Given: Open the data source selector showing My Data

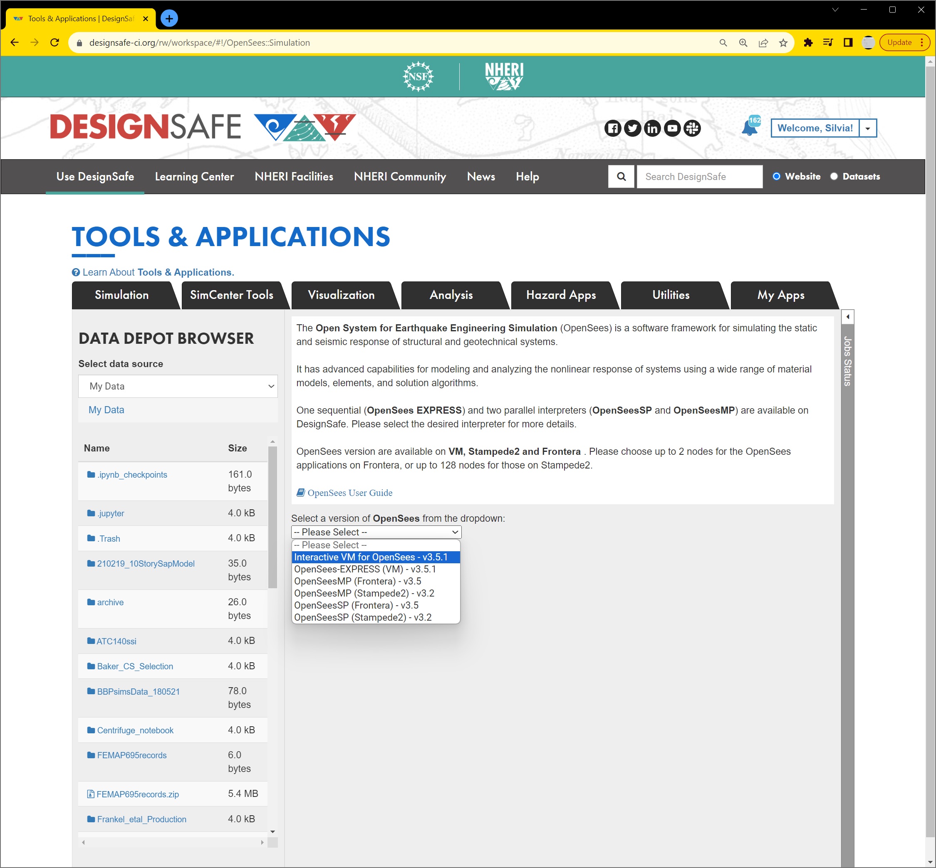Looking at the screenshot, I should coord(178,386).
